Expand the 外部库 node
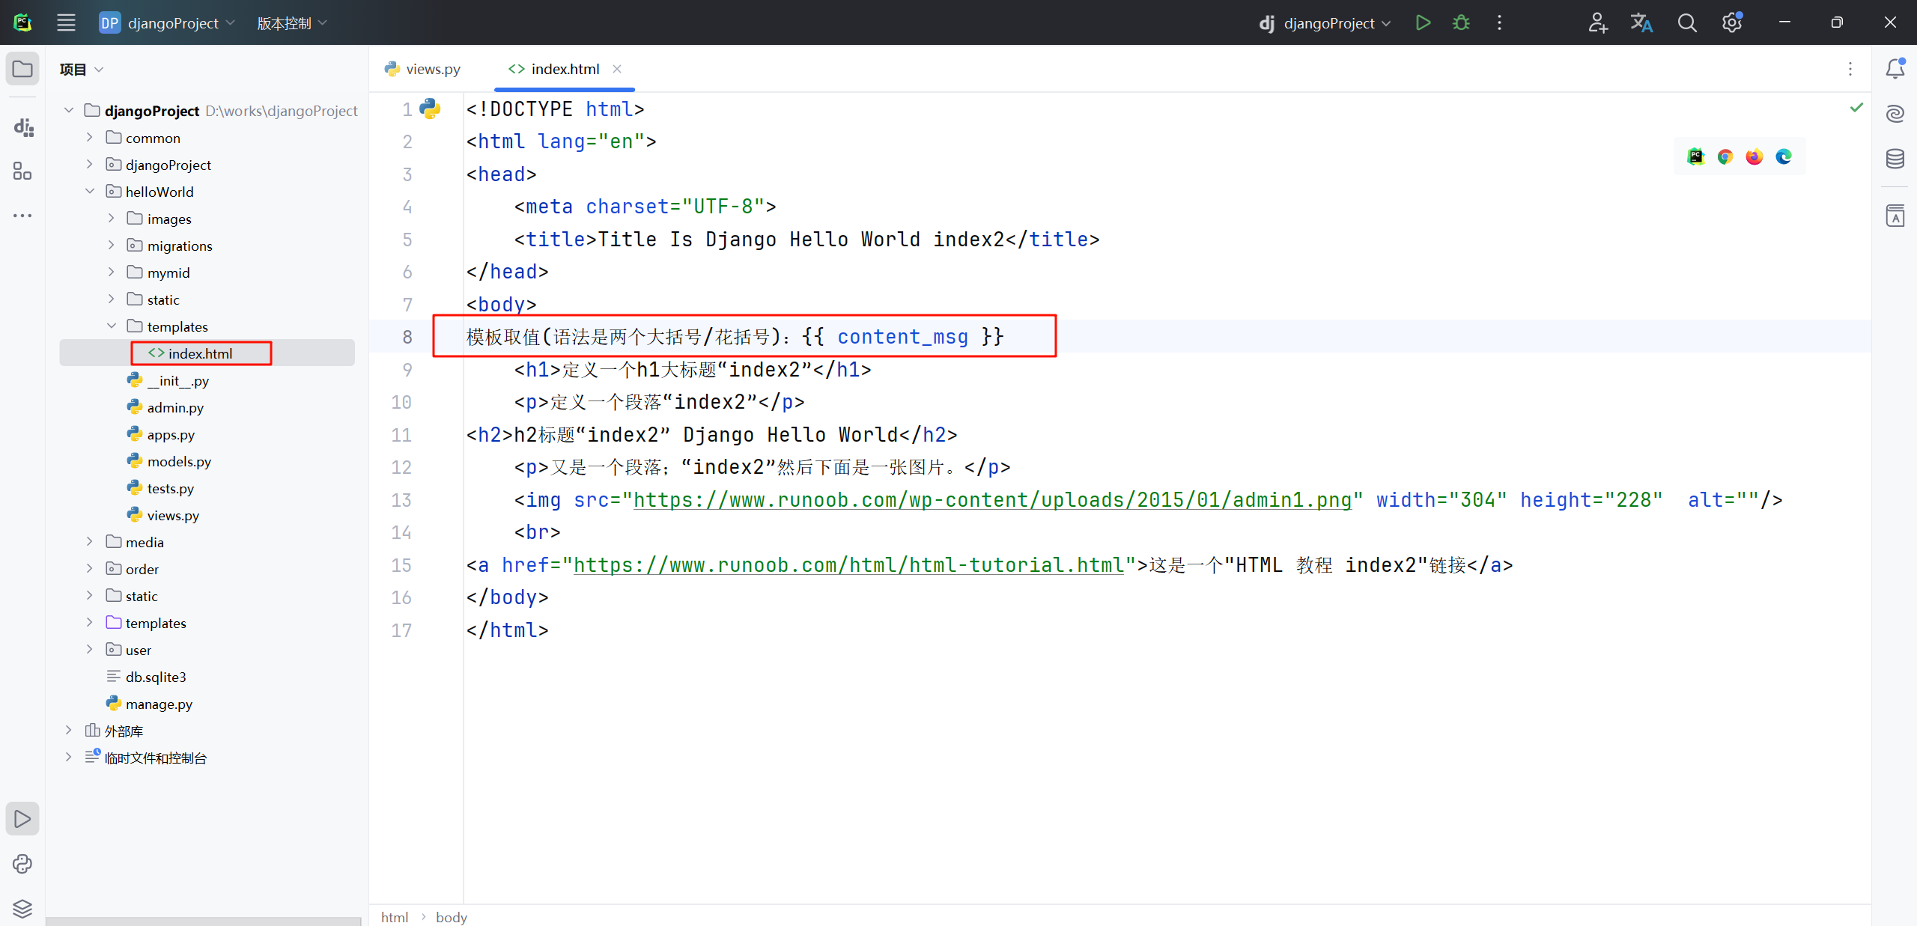The width and height of the screenshot is (1917, 926). pyautogui.click(x=69, y=731)
